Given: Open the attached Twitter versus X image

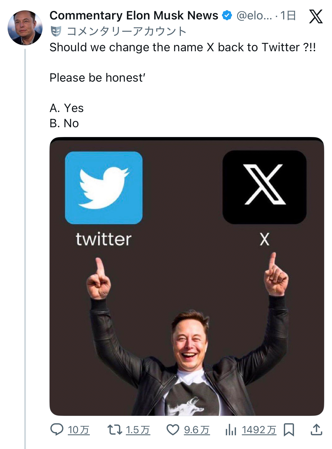Looking at the screenshot, I should (187, 276).
